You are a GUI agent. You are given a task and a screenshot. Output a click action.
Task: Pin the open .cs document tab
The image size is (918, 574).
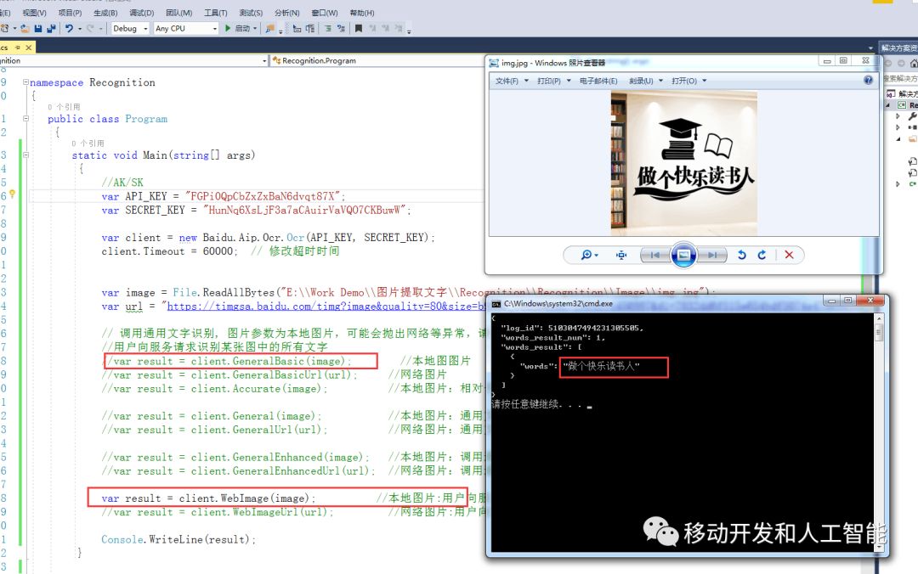18,48
